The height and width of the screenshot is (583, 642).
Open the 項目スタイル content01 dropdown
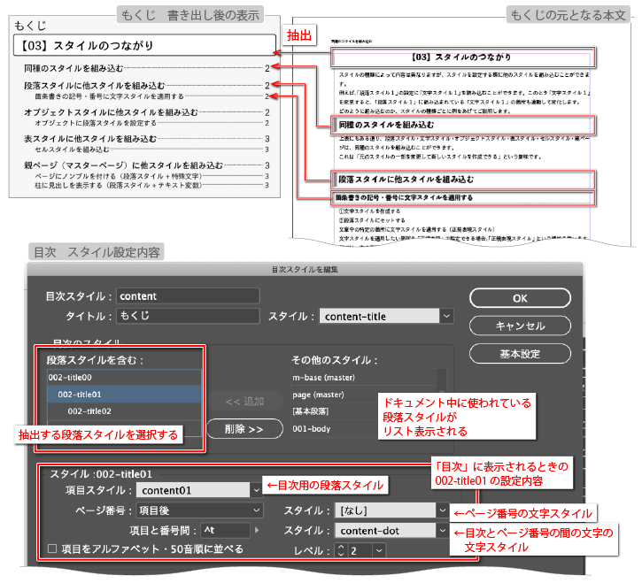pyautogui.click(x=256, y=489)
